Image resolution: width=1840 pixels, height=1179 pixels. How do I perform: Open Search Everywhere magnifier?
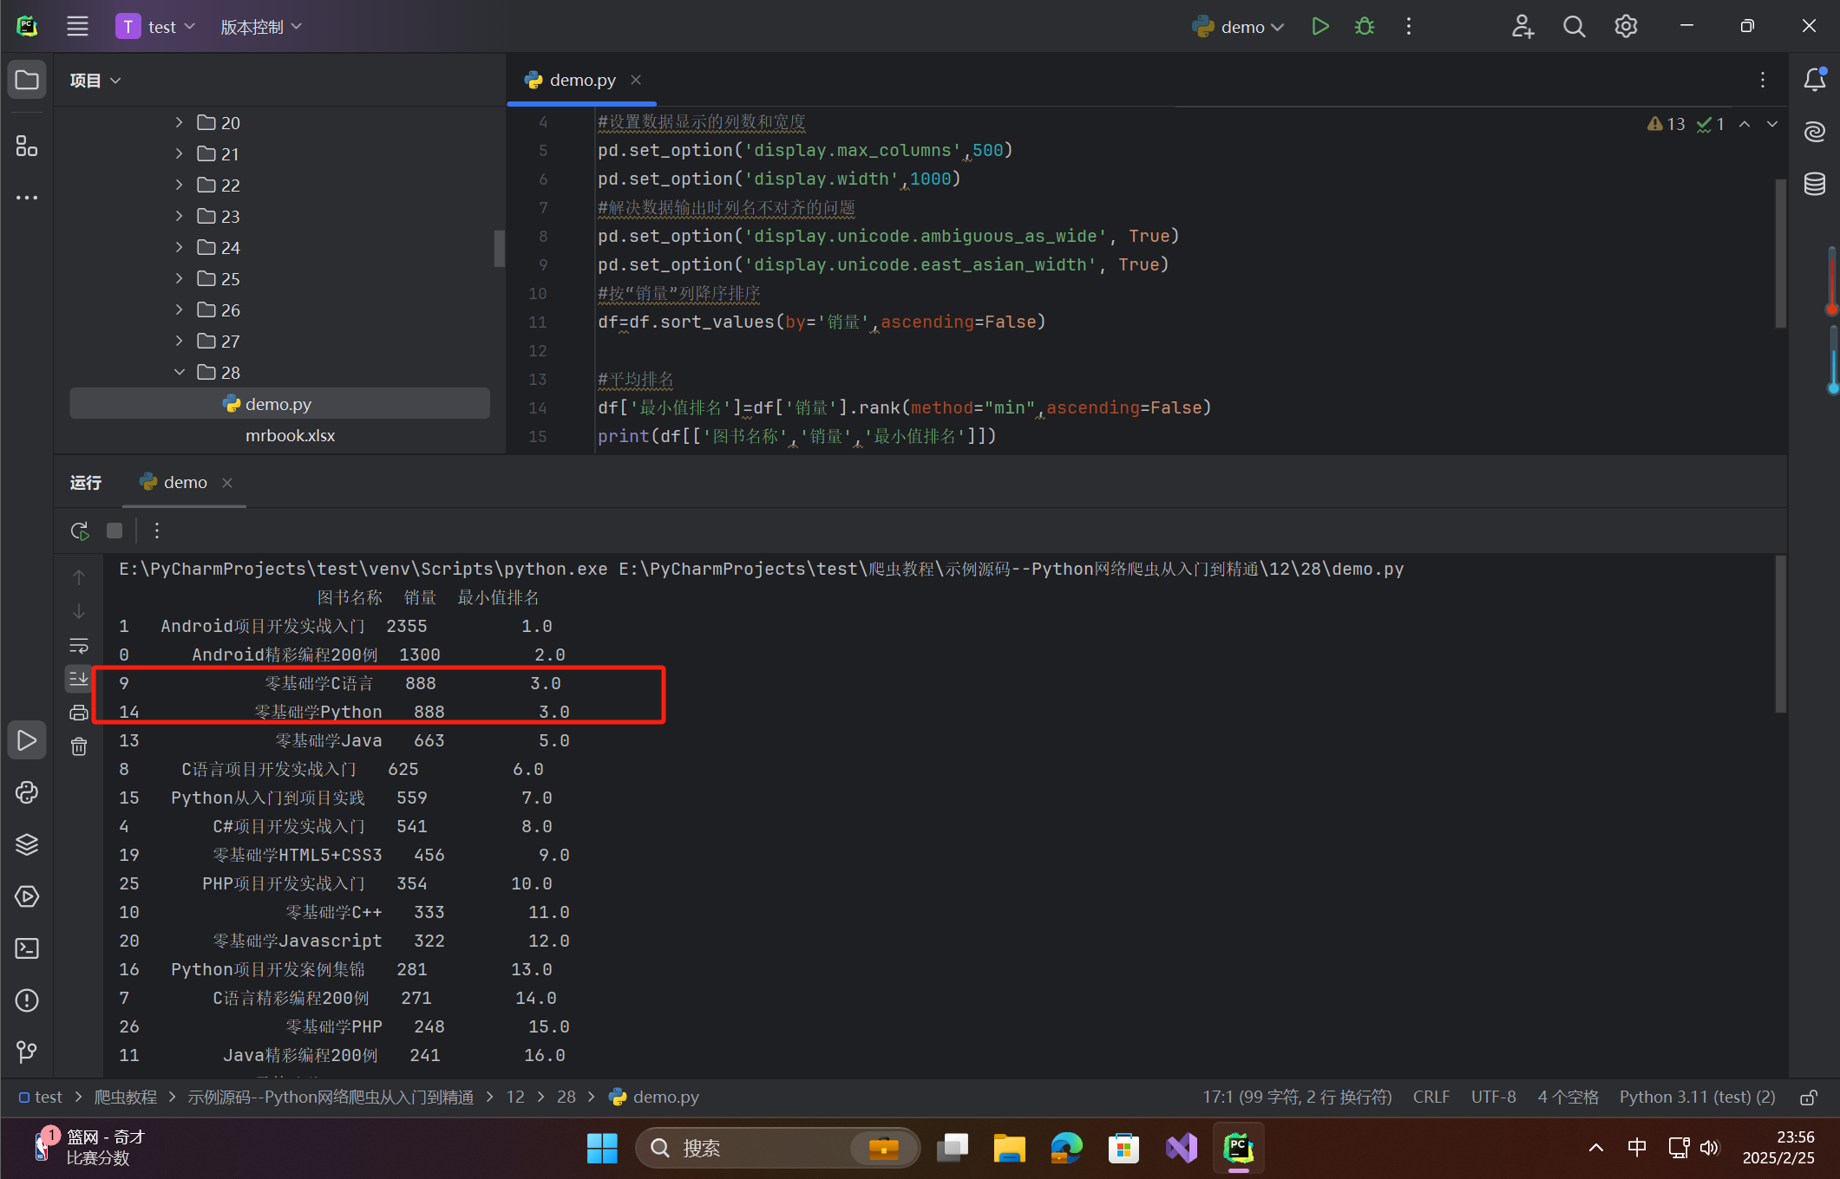pos(1575,27)
